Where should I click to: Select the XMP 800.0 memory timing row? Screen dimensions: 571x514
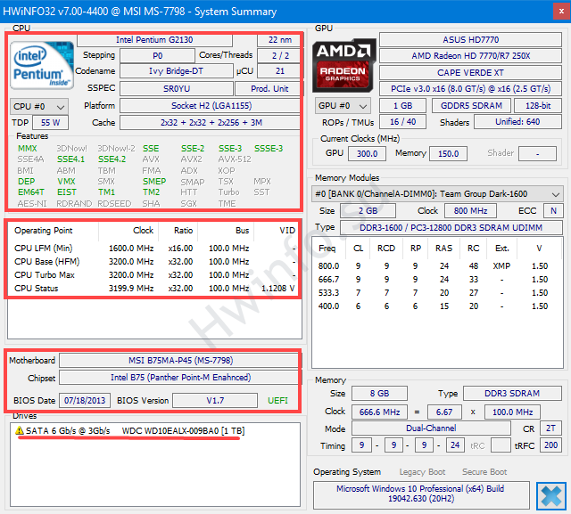click(x=437, y=265)
